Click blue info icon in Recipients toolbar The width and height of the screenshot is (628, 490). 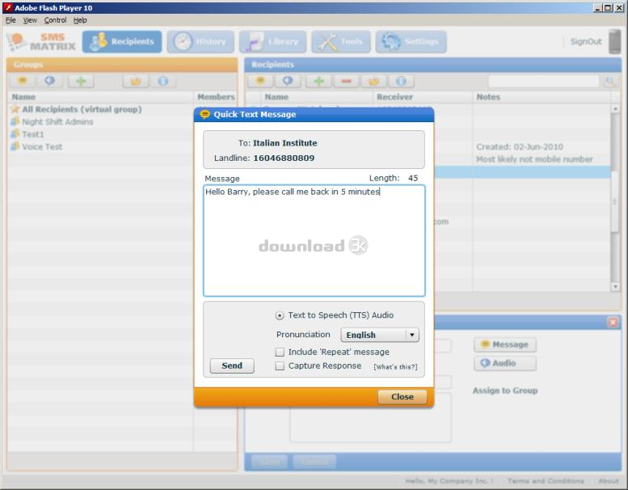point(402,81)
